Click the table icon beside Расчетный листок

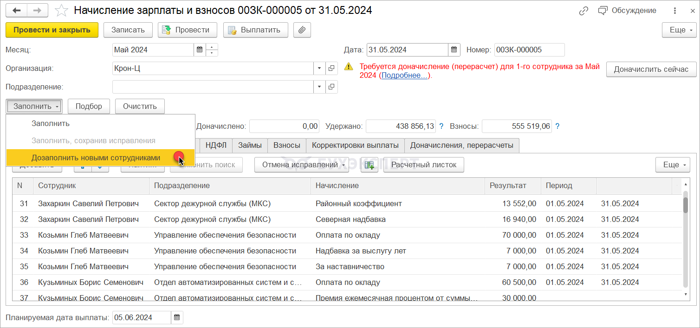[x=369, y=165]
